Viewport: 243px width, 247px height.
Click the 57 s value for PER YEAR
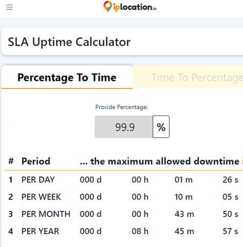pyautogui.click(x=231, y=231)
